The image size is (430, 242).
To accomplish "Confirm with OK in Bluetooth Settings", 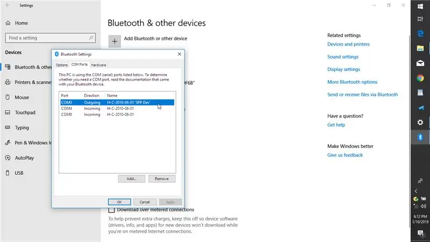I will click(x=119, y=202).
